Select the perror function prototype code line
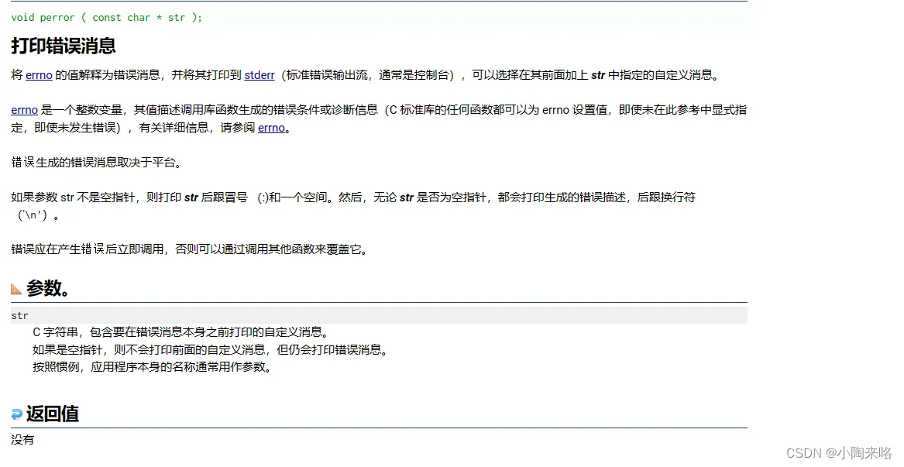904x467 pixels. click(x=106, y=17)
